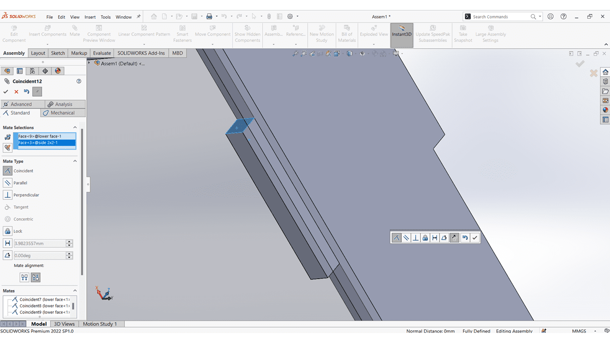
Task: Choose Aligned mate alignment
Action: 25,277
